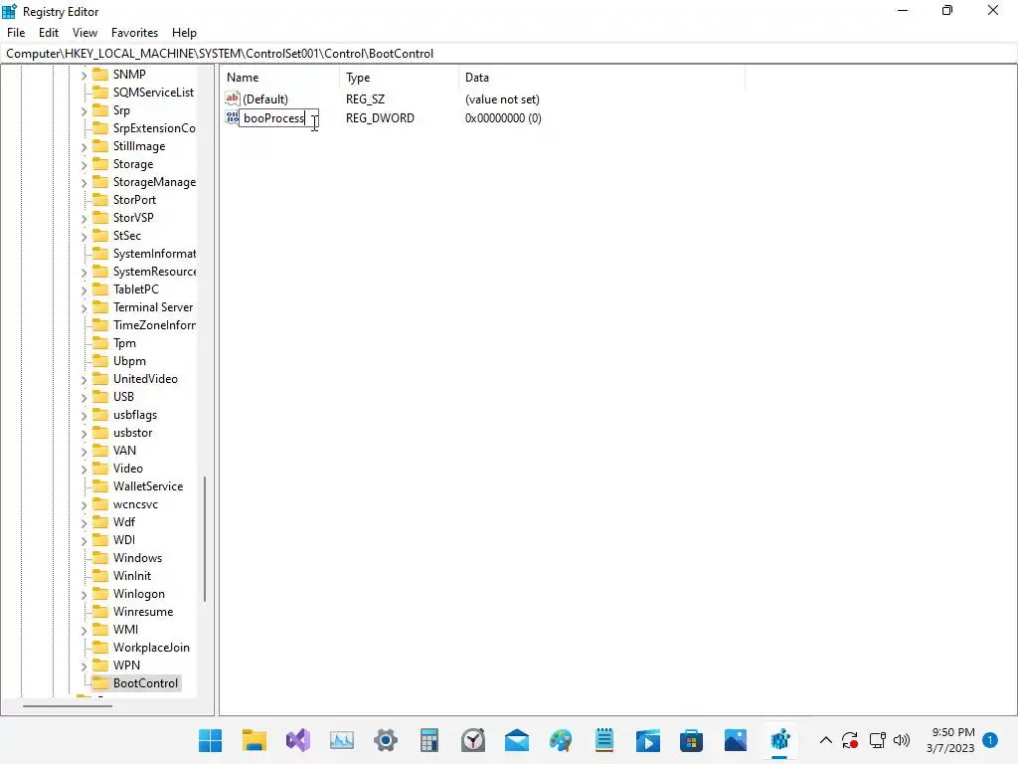The height and width of the screenshot is (764, 1018).
Task: Select the SNMP folder icon
Action: click(100, 74)
